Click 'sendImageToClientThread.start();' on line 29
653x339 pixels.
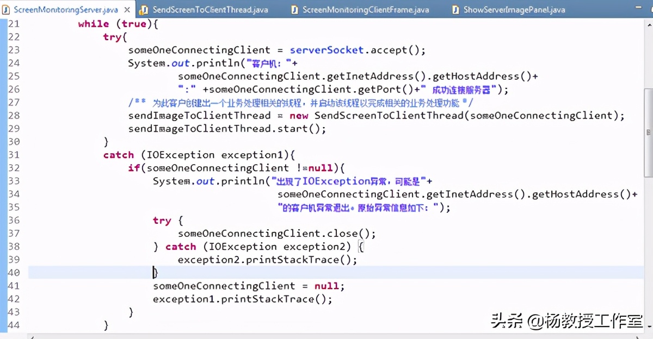click(x=227, y=129)
